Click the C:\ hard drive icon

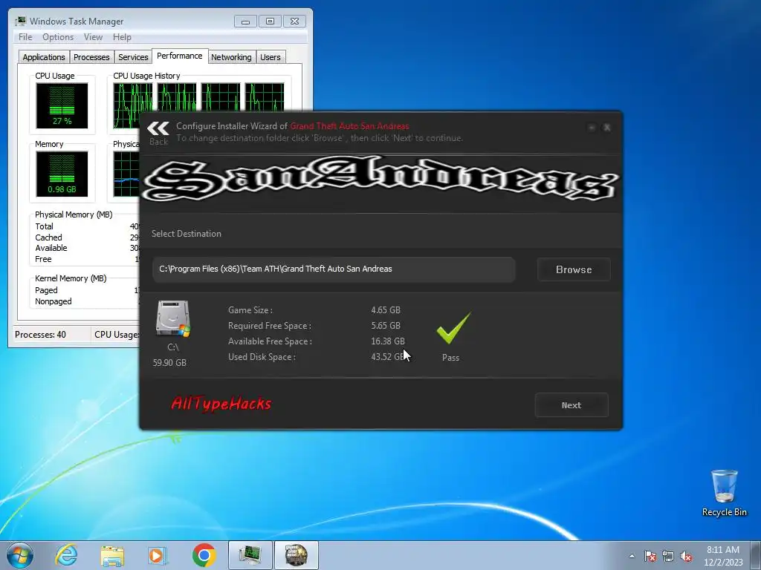172,318
